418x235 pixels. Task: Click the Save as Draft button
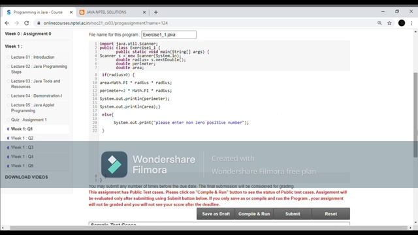point(216,214)
